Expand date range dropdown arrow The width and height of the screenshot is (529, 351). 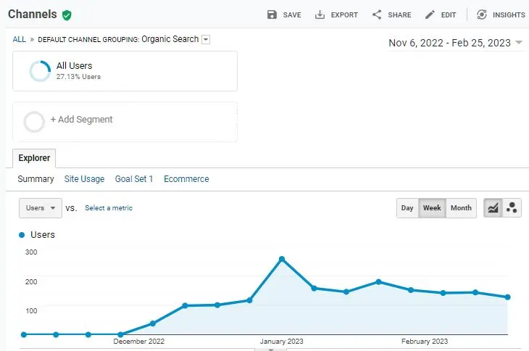pyautogui.click(x=519, y=43)
